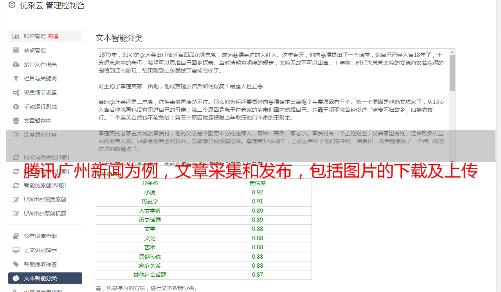Viewport: 501px width, 292px height.
Task: Select the 0.91 confidence value
Action: pos(258,201)
